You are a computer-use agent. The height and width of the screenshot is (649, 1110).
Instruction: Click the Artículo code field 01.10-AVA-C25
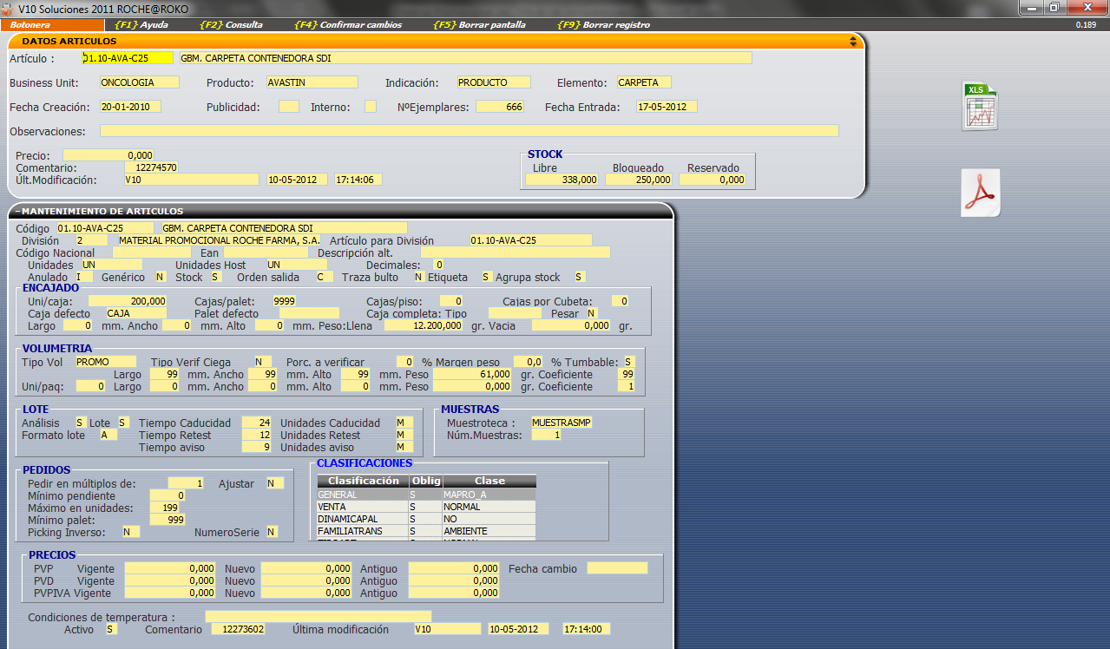point(128,58)
